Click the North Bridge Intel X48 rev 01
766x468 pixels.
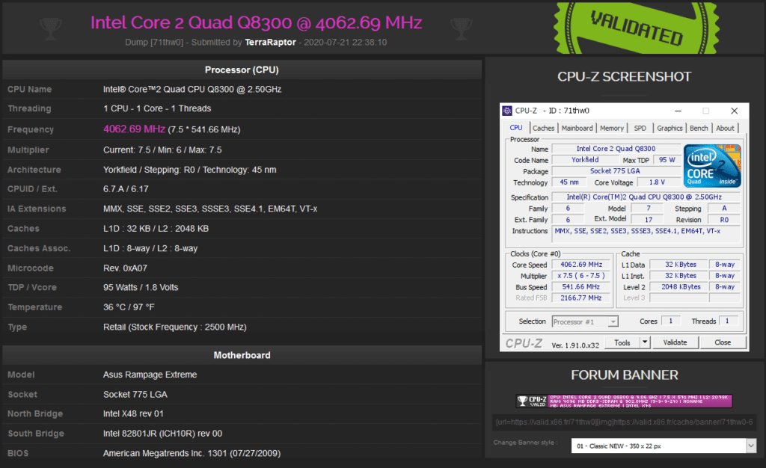(133, 414)
